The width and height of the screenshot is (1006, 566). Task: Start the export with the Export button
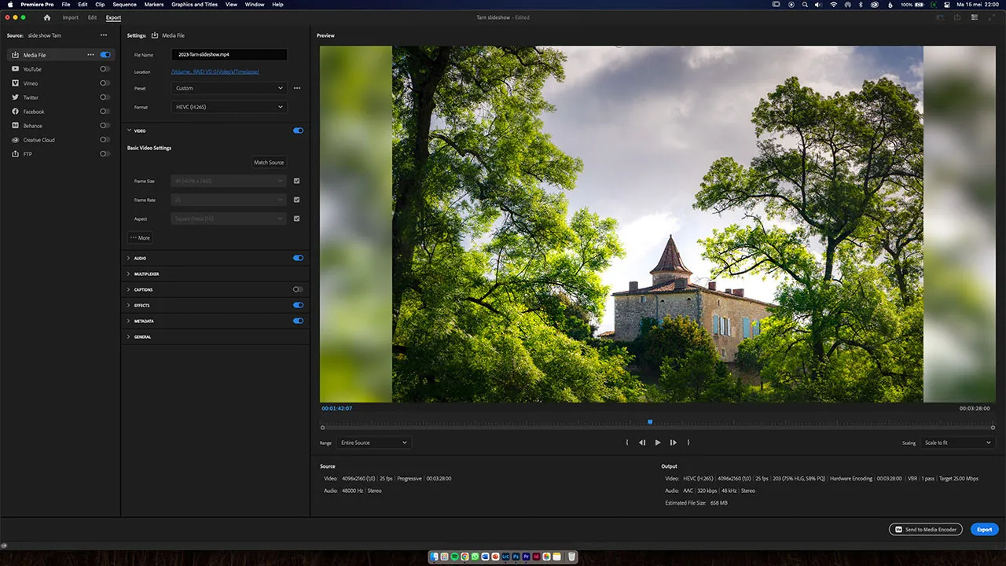[x=984, y=529]
